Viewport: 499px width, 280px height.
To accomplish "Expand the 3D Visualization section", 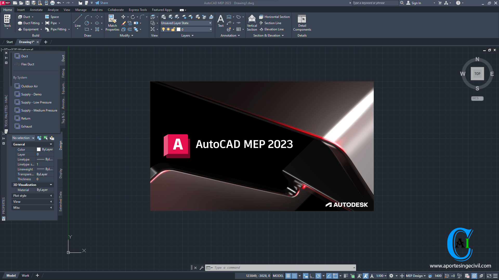I will coord(51,185).
